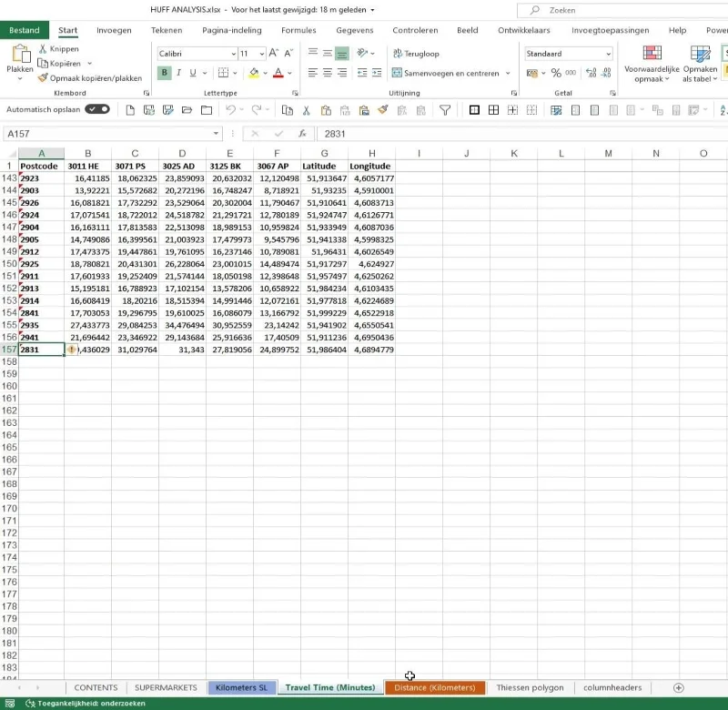Apply yellow fill color bucket
The image size is (728, 710).
[x=254, y=73]
